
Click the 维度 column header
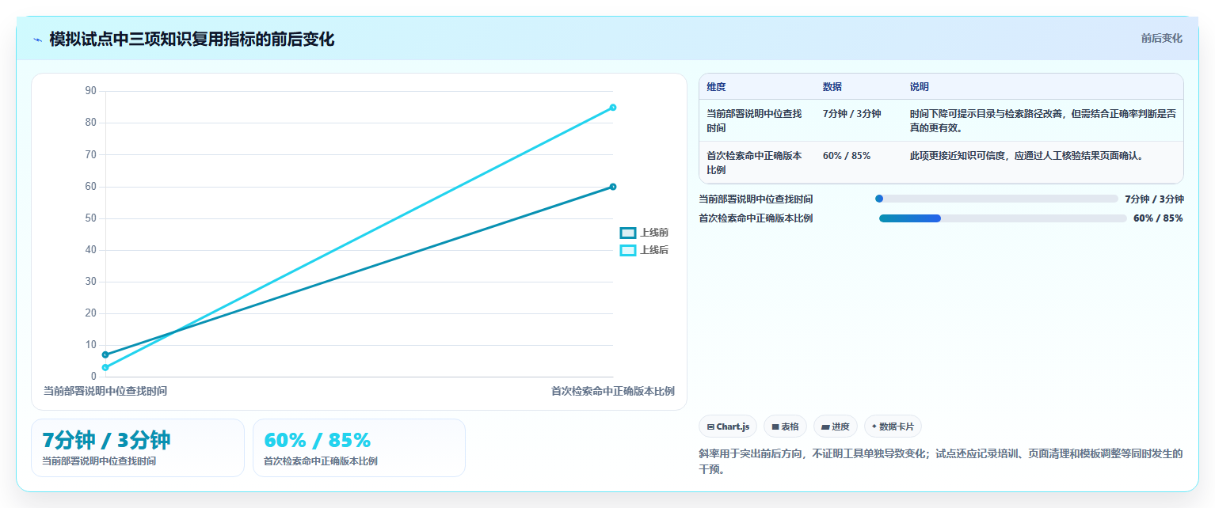[716, 87]
